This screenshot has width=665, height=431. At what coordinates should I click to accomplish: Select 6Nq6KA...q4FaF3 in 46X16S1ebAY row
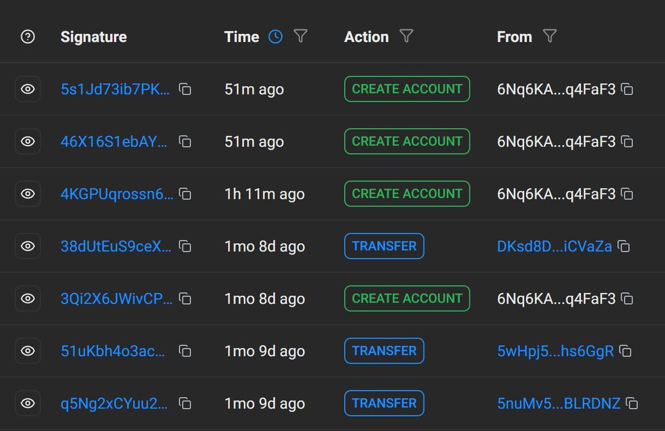pos(556,141)
